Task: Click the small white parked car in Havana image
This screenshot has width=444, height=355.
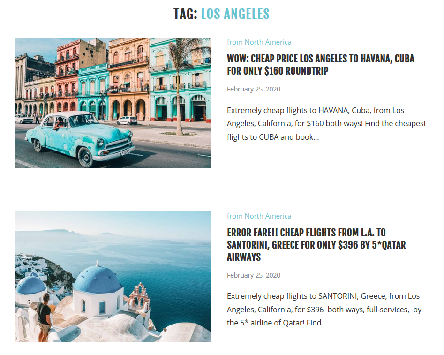Action: pyautogui.click(x=127, y=121)
